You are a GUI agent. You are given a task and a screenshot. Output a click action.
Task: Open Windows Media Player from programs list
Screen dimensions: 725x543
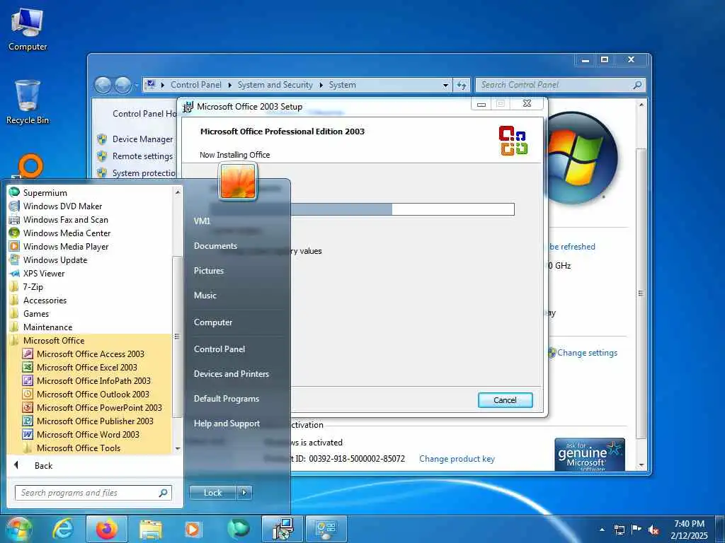point(66,246)
